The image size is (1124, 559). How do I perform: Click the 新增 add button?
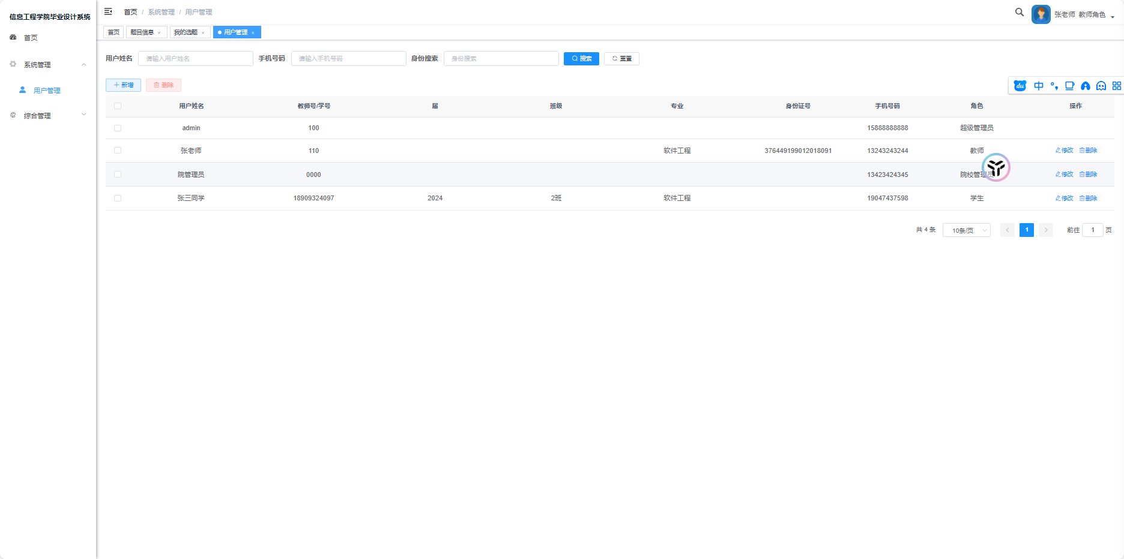[123, 85]
